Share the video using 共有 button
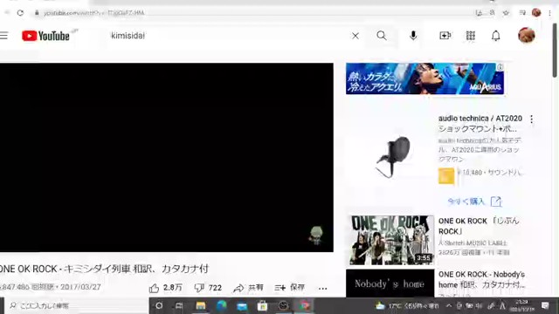Image resolution: width=559 pixels, height=314 pixels. (248, 288)
